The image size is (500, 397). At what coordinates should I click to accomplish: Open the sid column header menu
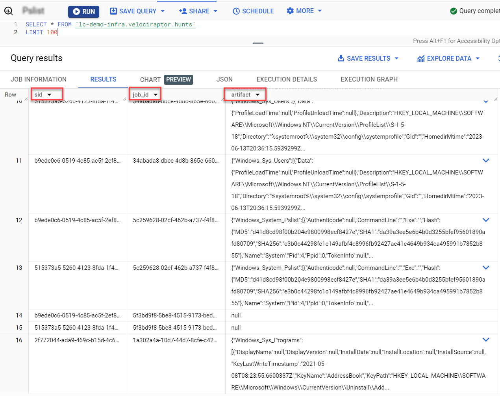(49, 95)
